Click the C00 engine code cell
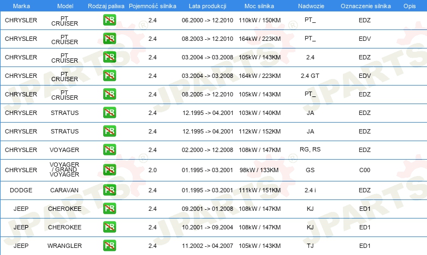The width and height of the screenshot is (427, 255). tap(365, 170)
